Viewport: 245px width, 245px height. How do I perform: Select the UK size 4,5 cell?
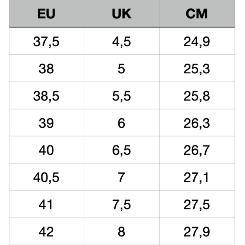pyautogui.click(x=122, y=42)
